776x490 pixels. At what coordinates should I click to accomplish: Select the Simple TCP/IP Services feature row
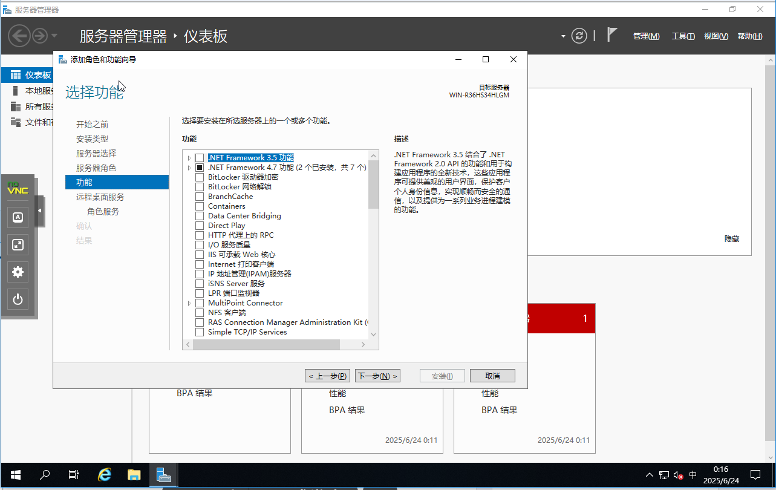(x=247, y=332)
